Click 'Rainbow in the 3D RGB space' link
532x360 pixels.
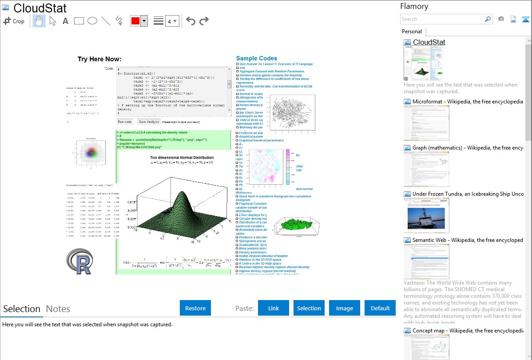coord(260,260)
